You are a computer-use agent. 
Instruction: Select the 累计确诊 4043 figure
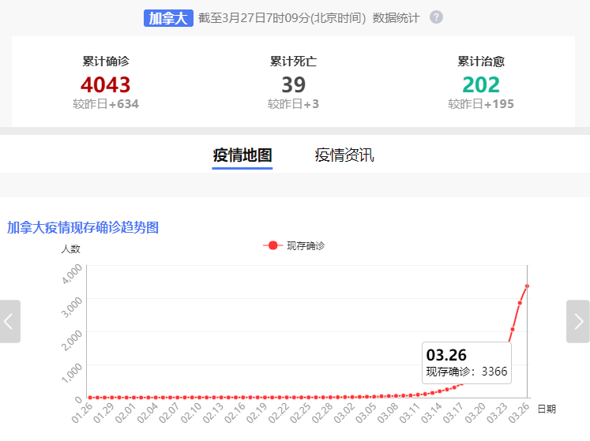click(x=105, y=84)
